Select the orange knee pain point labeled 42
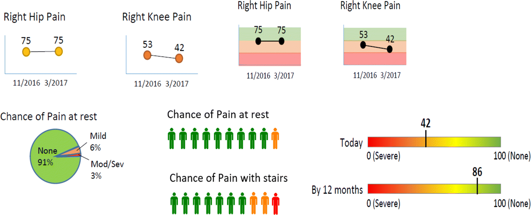Screen dimensions: 531x215 179,58
